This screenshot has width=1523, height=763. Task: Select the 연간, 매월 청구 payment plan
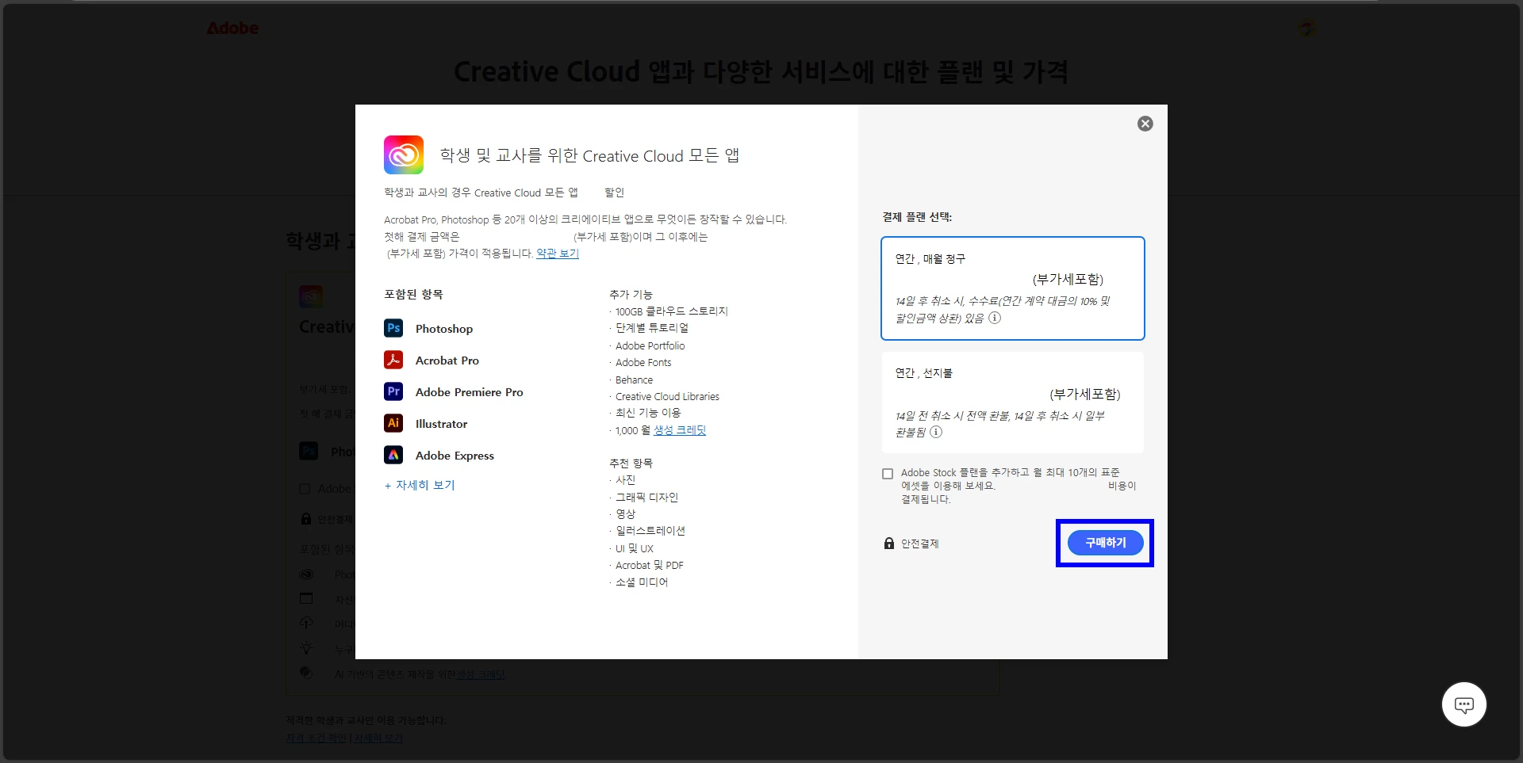coord(1013,288)
